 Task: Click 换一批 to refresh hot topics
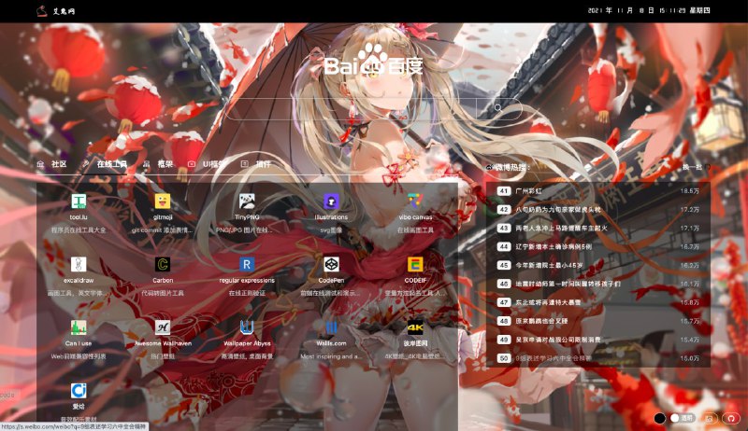691,167
